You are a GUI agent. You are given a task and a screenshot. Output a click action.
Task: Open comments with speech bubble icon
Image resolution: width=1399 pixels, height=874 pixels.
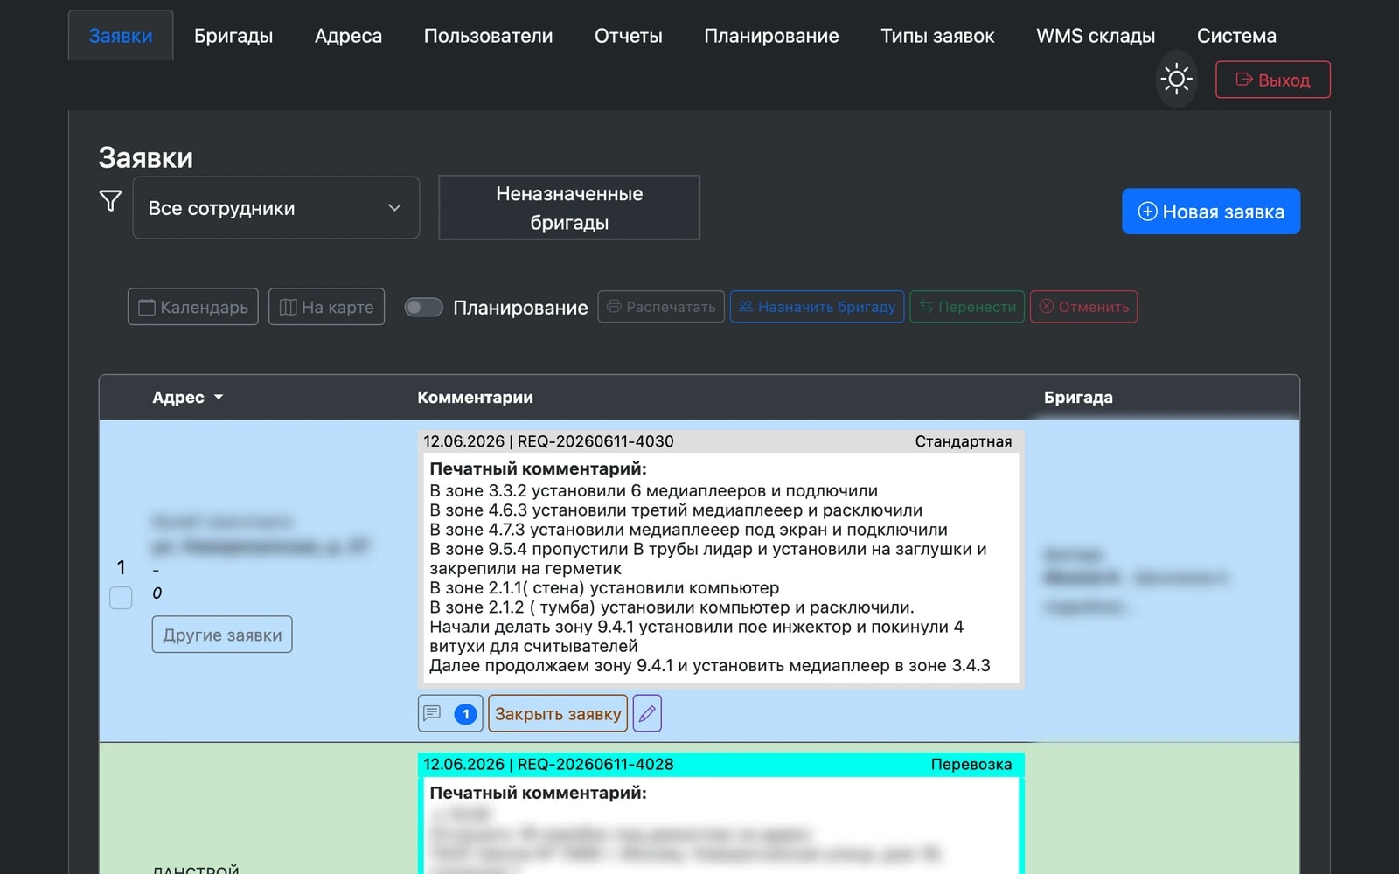click(432, 713)
